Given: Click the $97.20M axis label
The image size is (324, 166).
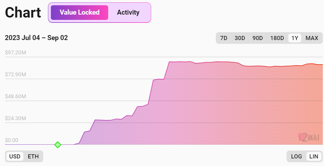Looking at the screenshot, I should [16, 53].
